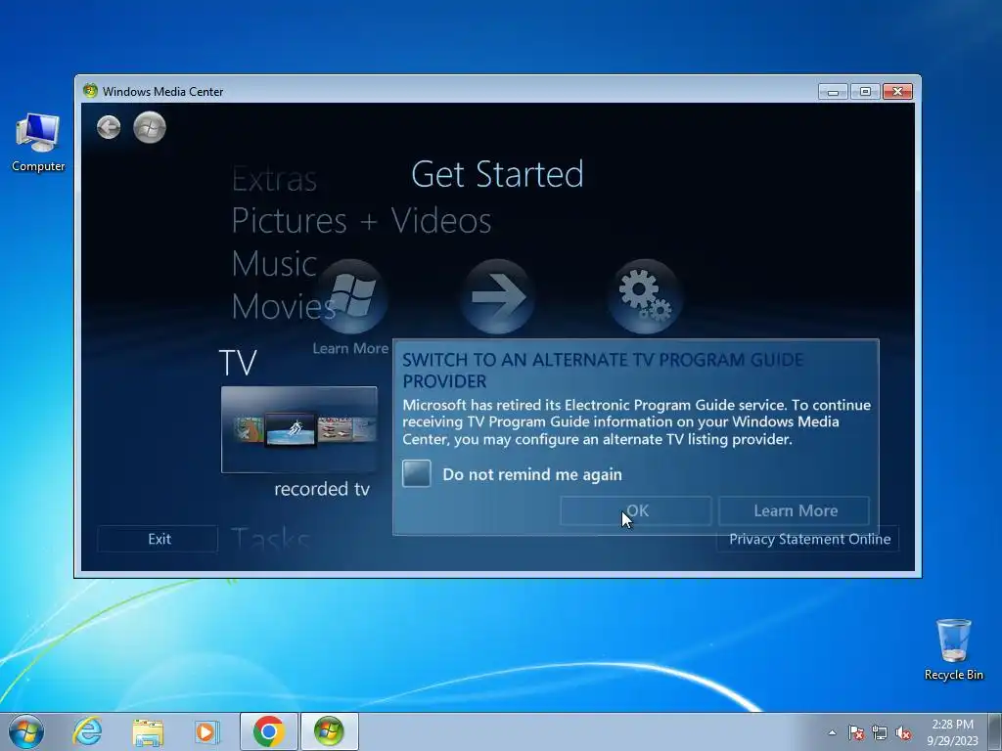Click Learn More in the guide dialog
Image resolution: width=1002 pixels, height=751 pixels.
(795, 510)
